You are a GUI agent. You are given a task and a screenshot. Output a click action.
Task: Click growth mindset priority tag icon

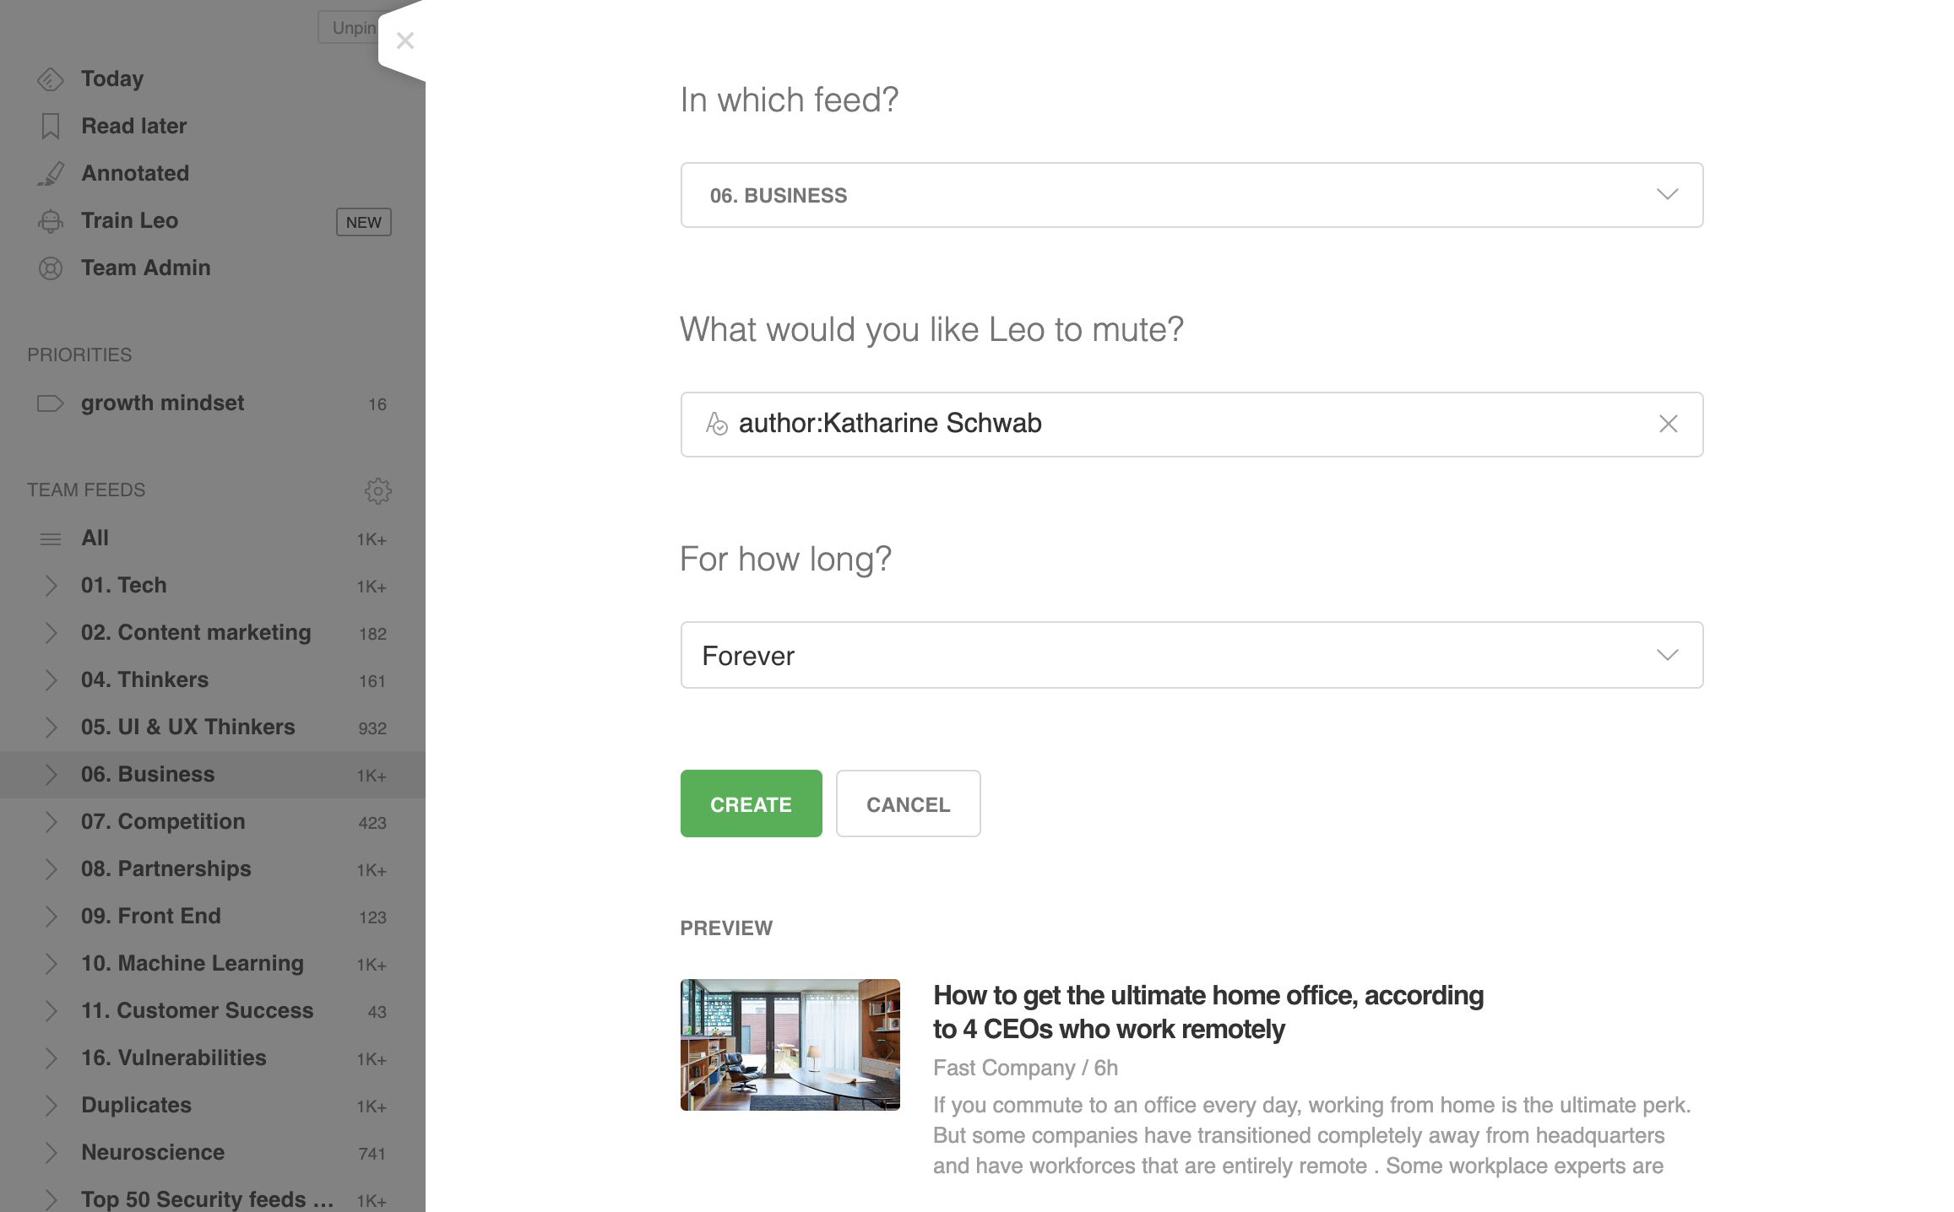point(51,403)
